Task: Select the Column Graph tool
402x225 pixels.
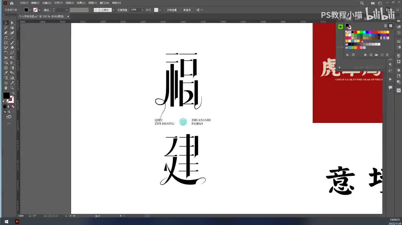Action: [x=12, y=78]
